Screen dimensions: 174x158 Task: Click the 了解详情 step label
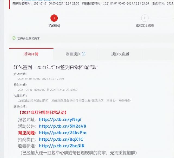click(x=54, y=26)
